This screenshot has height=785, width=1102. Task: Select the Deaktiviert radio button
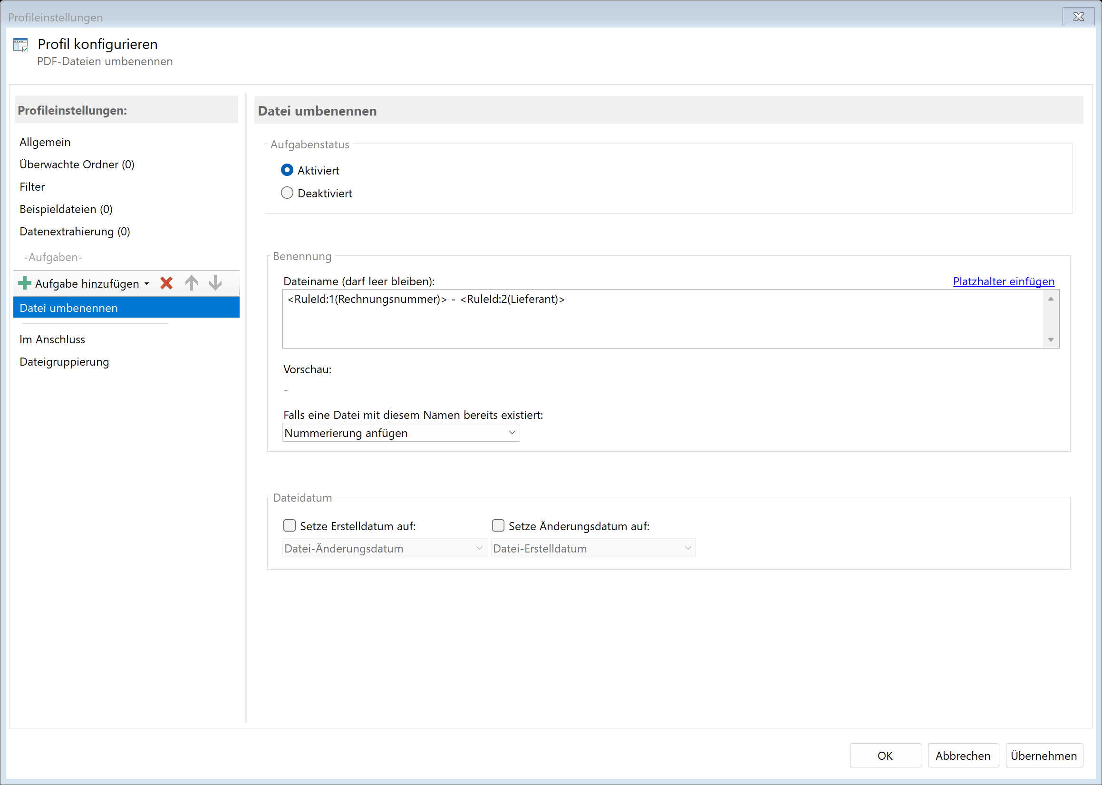[x=287, y=193]
